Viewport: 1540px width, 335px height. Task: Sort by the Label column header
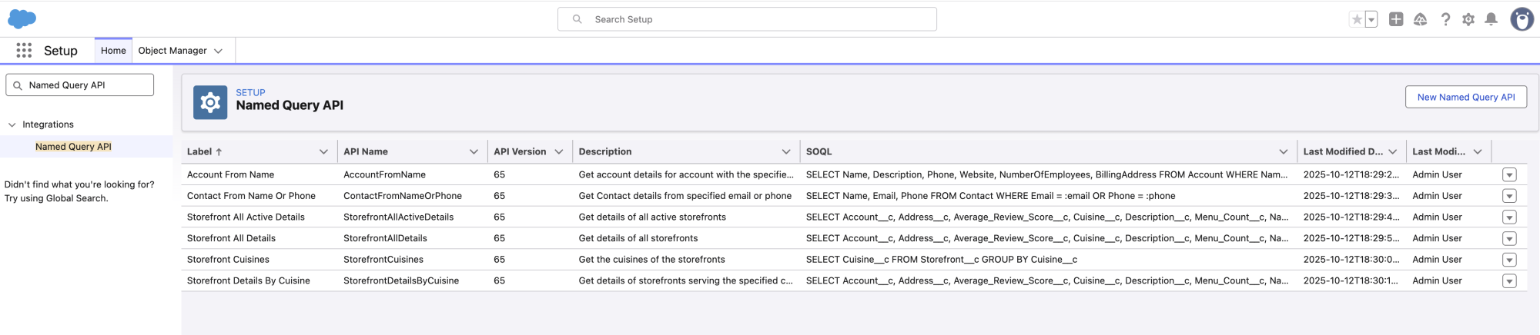tap(204, 152)
